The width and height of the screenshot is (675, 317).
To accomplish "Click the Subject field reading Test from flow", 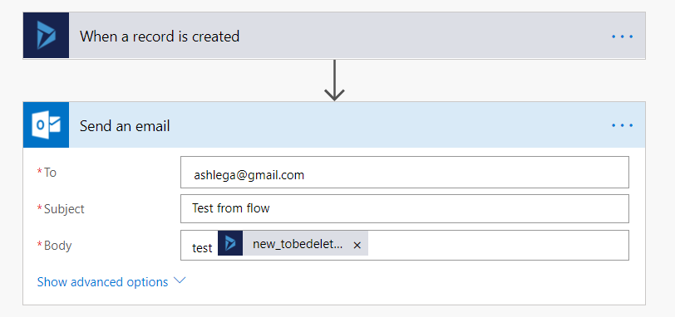I will click(x=405, y=209).
